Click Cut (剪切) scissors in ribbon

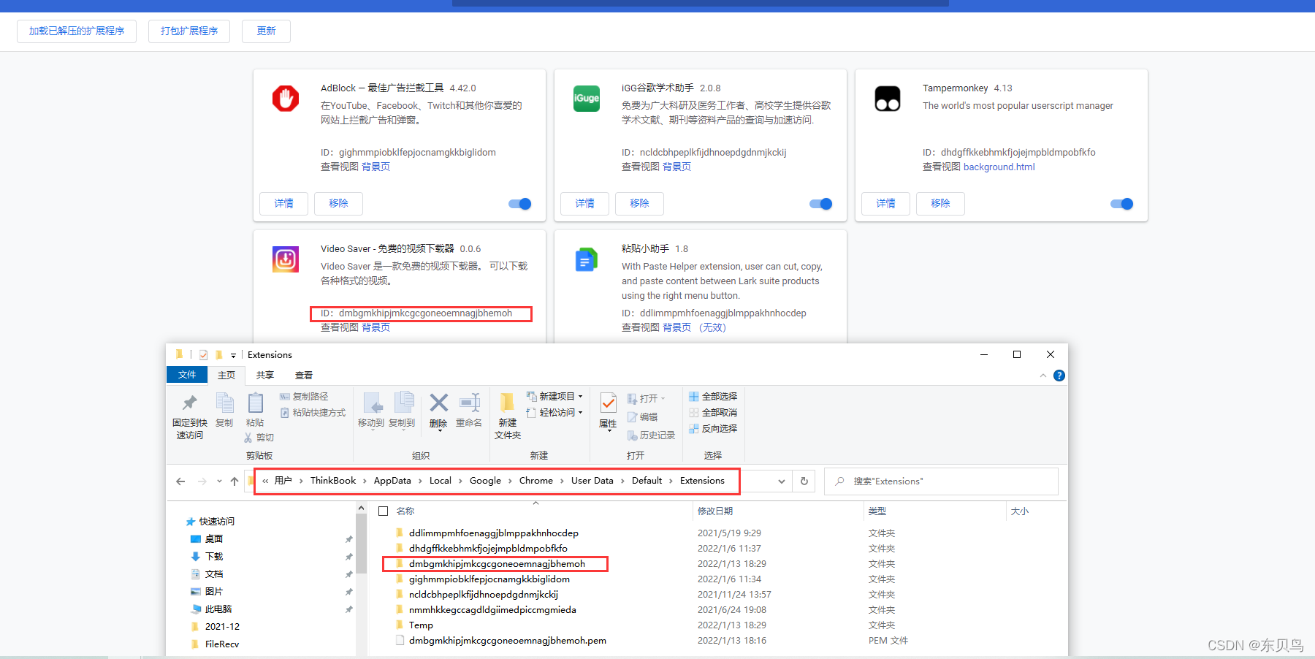click(x=259, y=437)
